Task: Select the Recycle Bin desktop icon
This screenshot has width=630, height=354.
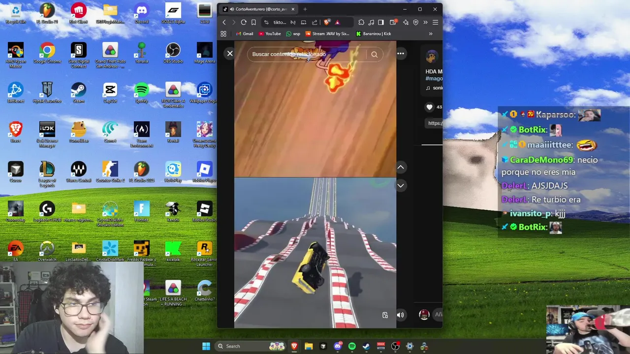Action: point(16,14)
